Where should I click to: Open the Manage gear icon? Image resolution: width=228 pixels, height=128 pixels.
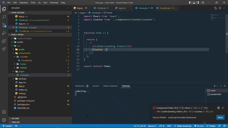click(x=4, y=120)
